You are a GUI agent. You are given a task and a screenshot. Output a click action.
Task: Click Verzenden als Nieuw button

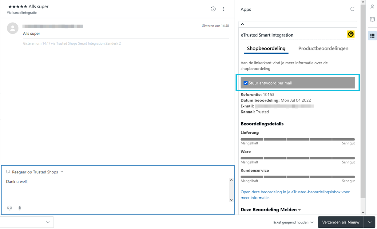pos(341,222)
